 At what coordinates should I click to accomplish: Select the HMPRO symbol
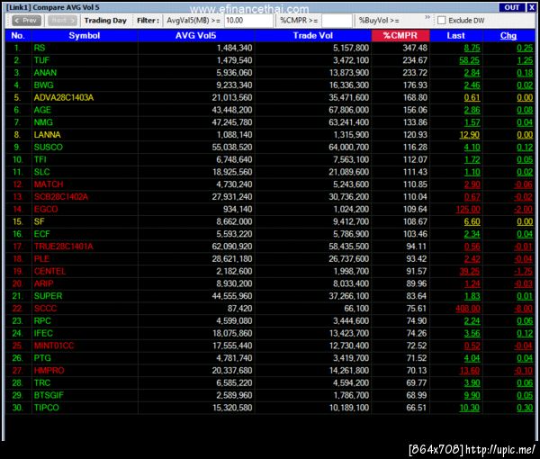(x=49, y=370)
